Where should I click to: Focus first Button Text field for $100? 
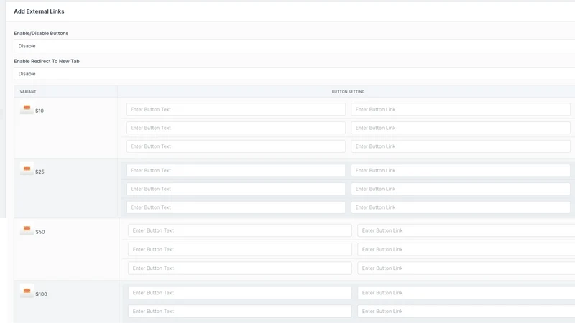coord(240,293)
